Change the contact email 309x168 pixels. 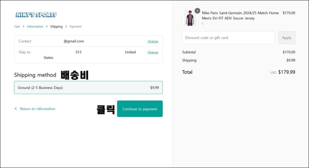click(153, 41)
